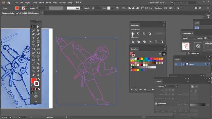Pick the Magic Wand tool
This screenshot has height=119, width=212.
click(x=33, y=30)
